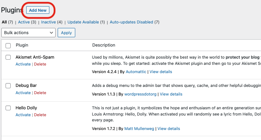Show Auto-updates Disabled plugins
This screenshot has height=140, width=261.
132,22
